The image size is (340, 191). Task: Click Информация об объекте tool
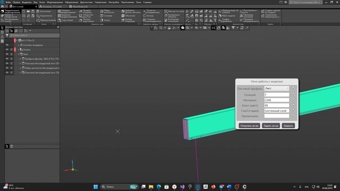click(228, 11)
